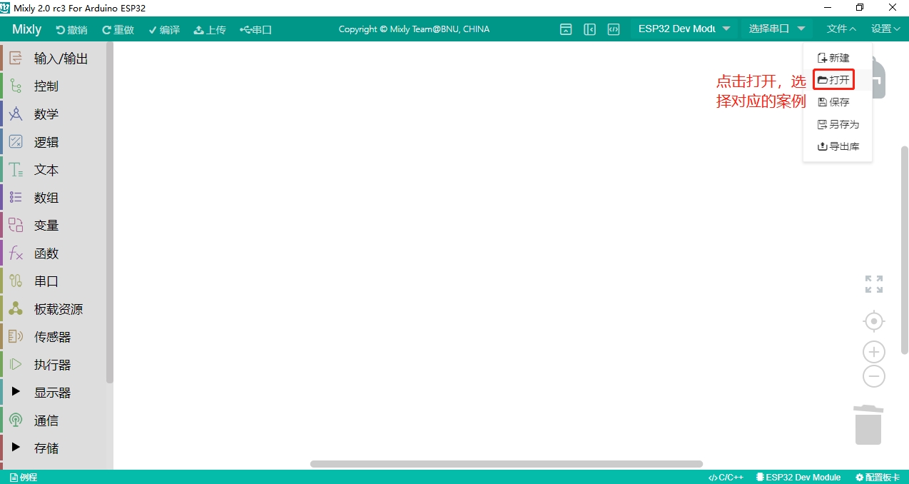Open the 设置 settings menu
This screenshot has width=909, height=484.
point(885,29)
